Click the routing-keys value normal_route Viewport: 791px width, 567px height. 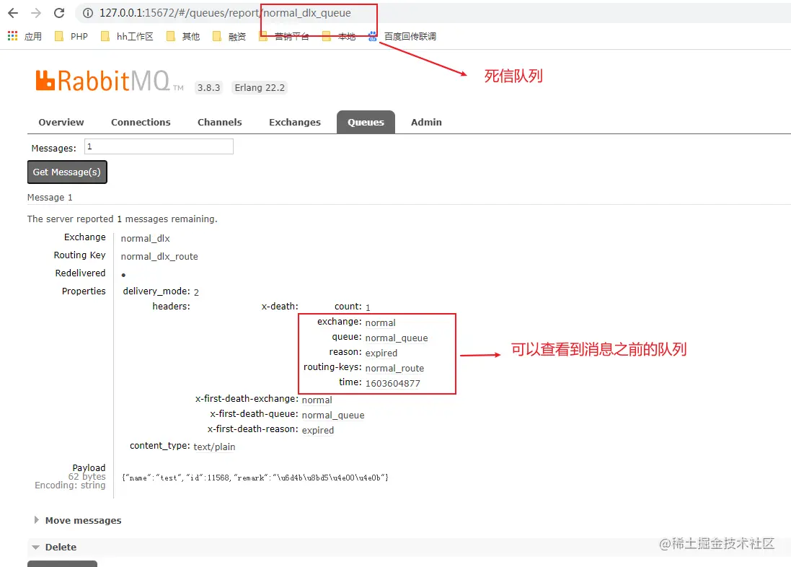(x=394, y=368)
